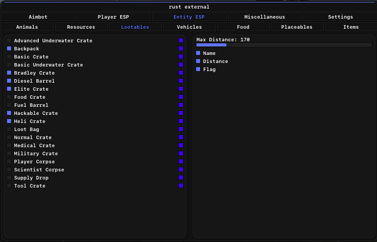
Task: Open Advanced Underwater Crate color swatch
Action: [181, 40]
